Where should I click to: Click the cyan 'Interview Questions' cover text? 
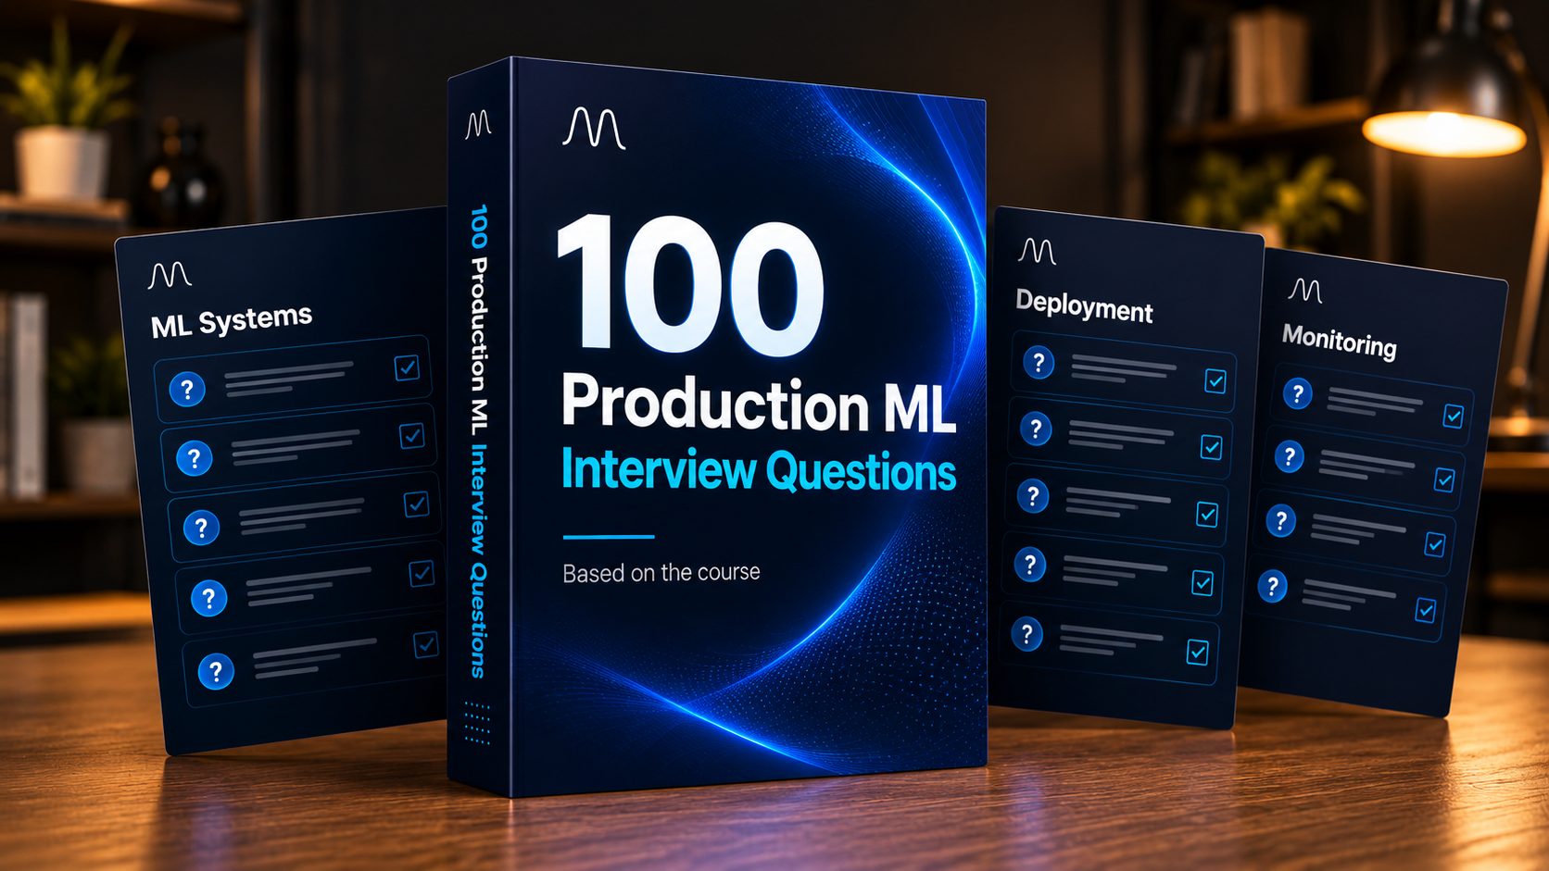[758, 470]
